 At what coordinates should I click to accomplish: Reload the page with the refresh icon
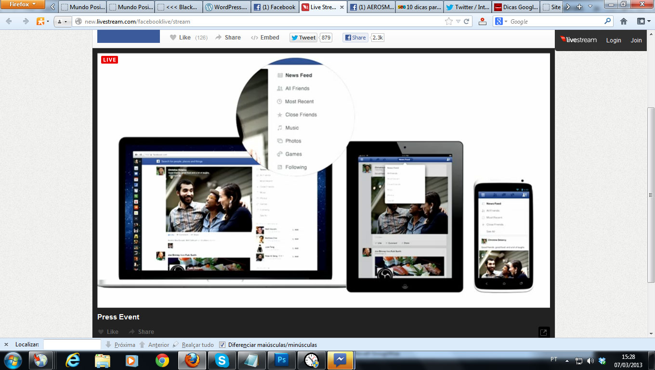pos(466,21)
